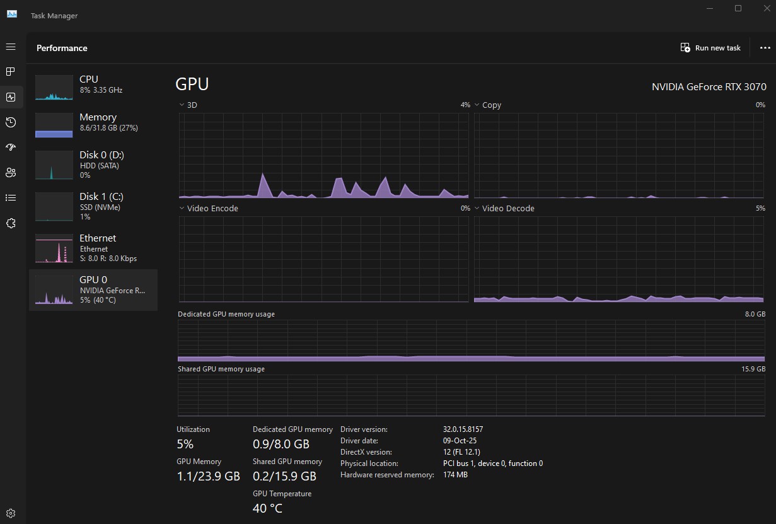Open the three-dot more options menu
This screenshot has width=776, height=524.
tap(765, 48)
